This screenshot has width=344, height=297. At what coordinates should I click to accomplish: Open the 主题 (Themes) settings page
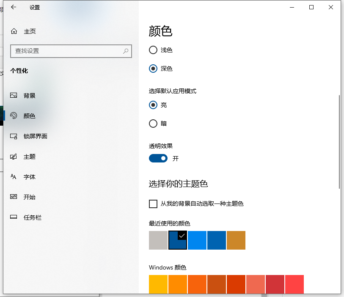tap(30, 157)
